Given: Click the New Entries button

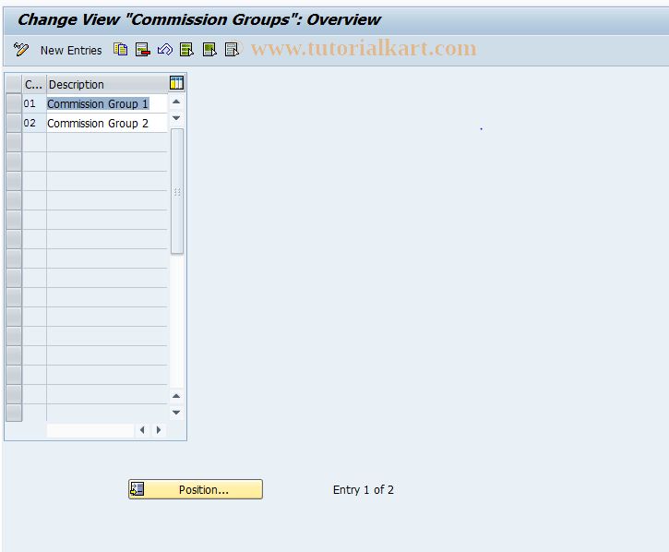Looking at the screenshot, I should click(x=71, y=51).
